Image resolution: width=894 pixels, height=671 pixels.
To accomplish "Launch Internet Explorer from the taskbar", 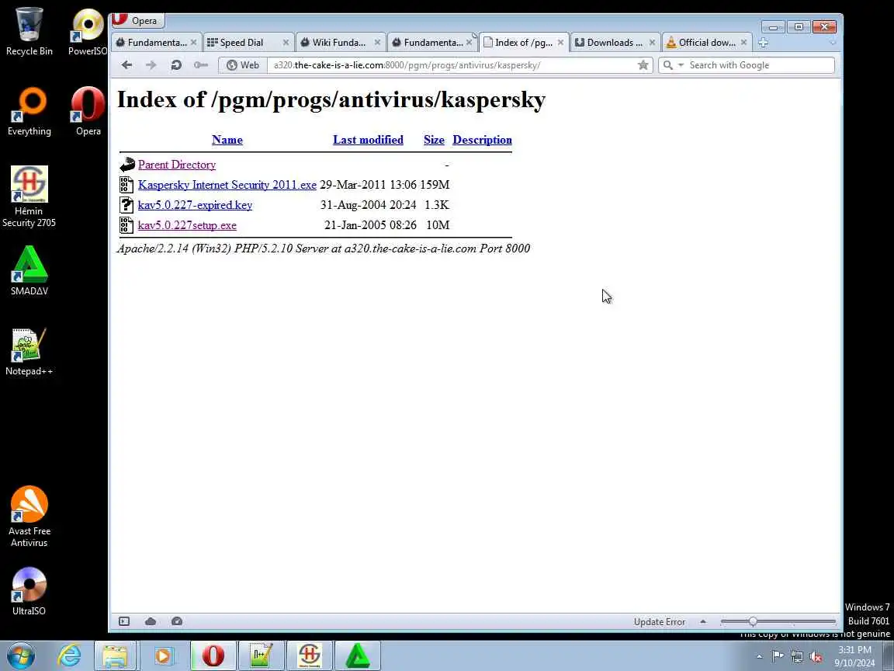I will click(x=70, y=655).
